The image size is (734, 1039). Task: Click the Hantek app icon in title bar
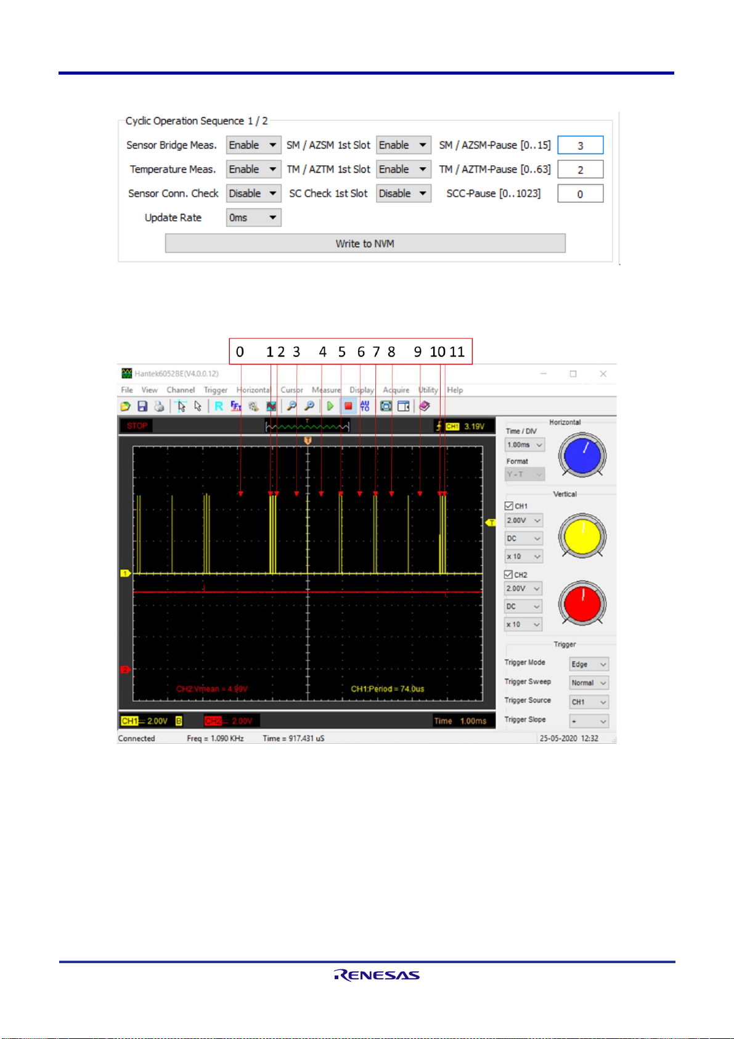pyautogui.click(x=127, y=374)
